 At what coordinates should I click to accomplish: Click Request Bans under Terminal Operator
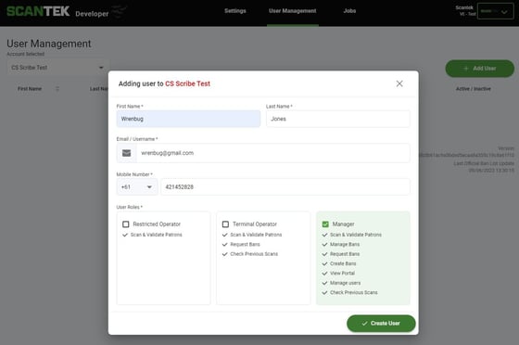(245, 244)
